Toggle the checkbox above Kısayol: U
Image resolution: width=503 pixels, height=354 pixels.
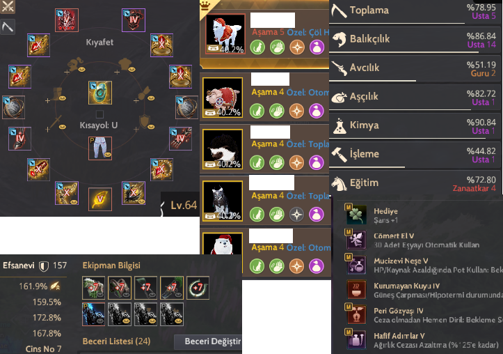point(99,114)
